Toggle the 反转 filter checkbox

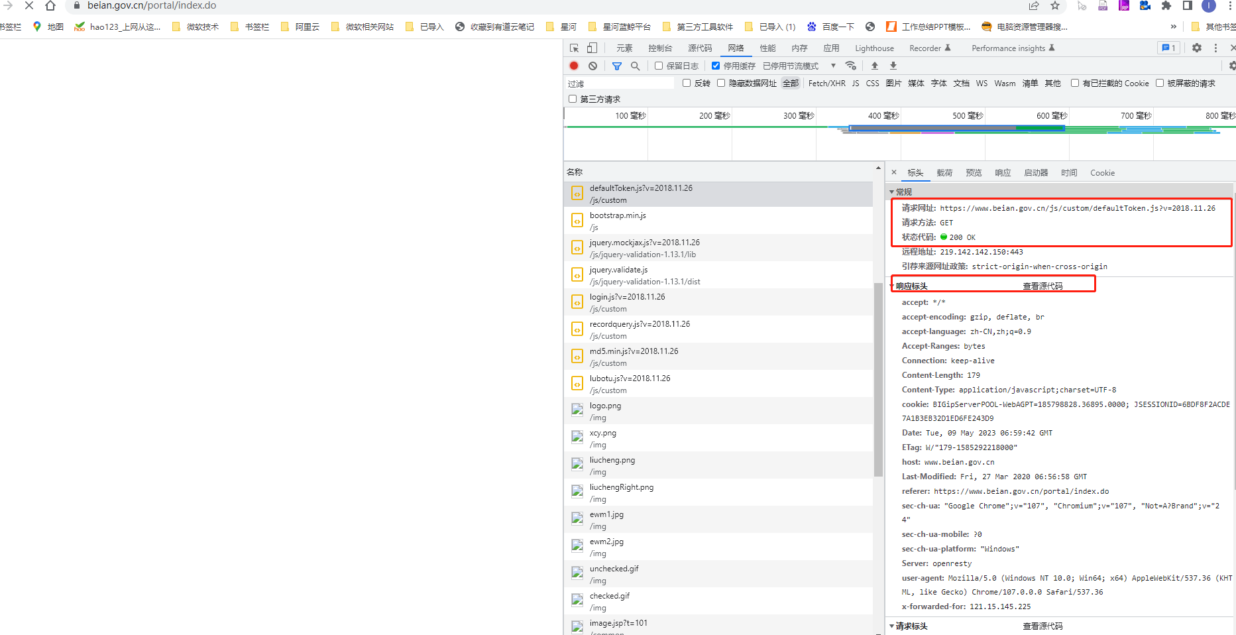tap(687, 83)
